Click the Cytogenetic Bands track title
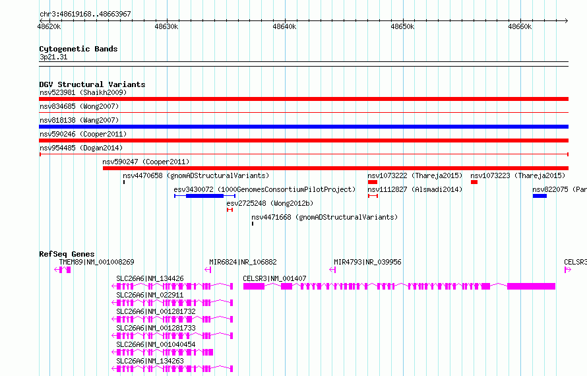This screenshot has height=376, width=587. pyautogui.click(x=78, y=49)
